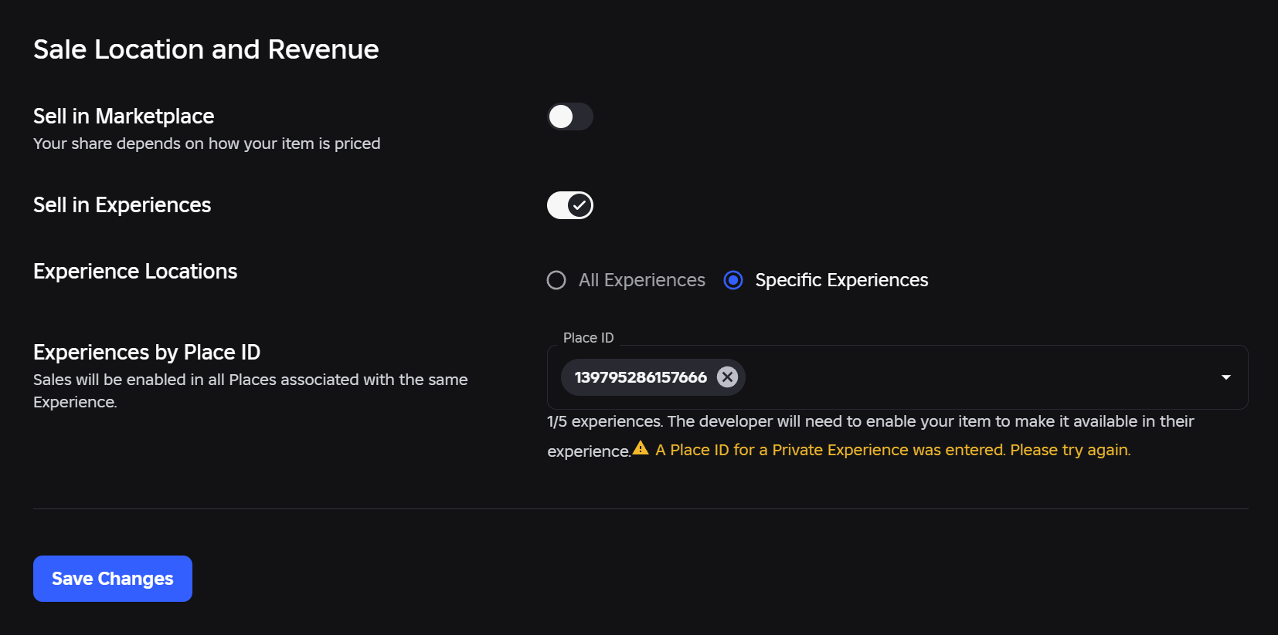Click the All Experiences label text

[x=642, y=280]
